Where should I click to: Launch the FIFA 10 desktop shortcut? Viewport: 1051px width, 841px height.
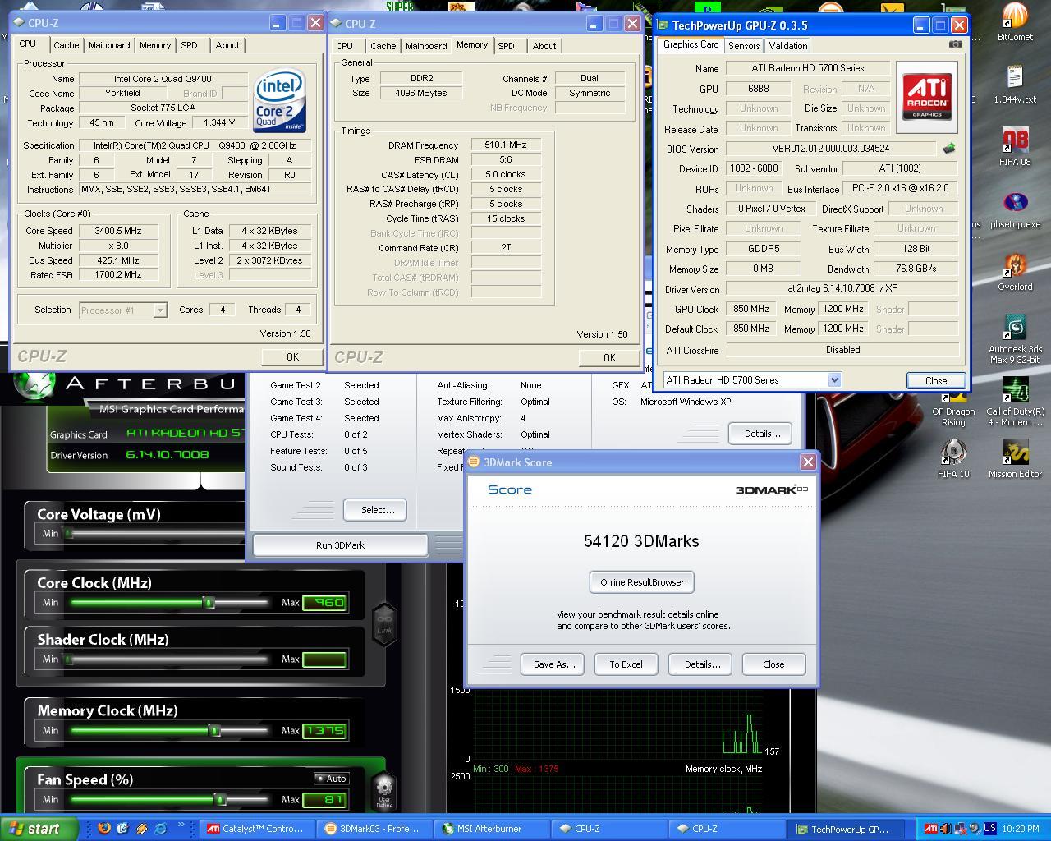pyautogui.click(x=953, y=459)
